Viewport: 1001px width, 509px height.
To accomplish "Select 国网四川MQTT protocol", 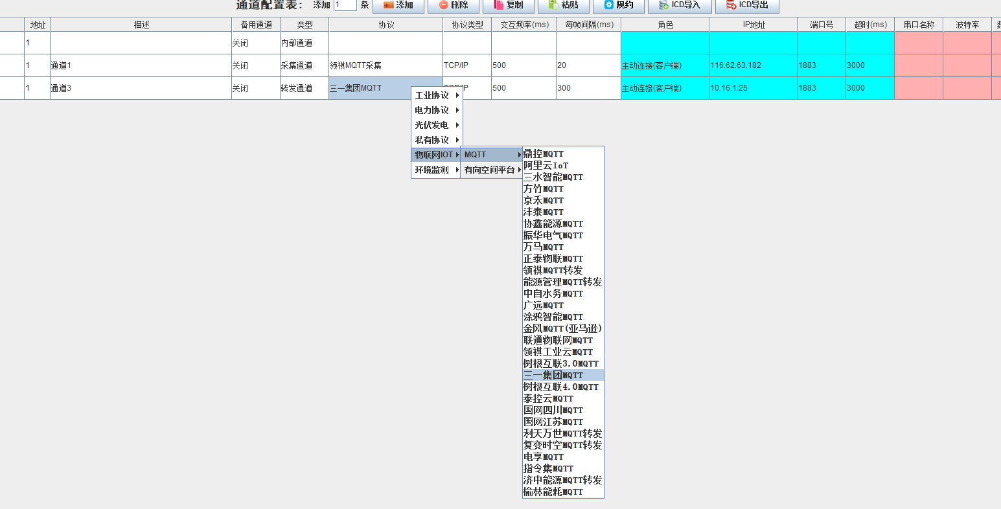I will coord(563,410).
